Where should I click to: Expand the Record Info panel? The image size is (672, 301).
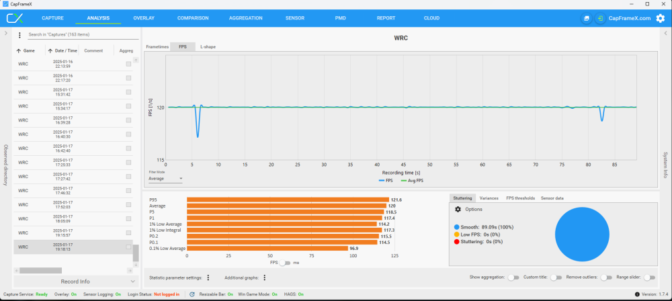(x=75, y=282)
